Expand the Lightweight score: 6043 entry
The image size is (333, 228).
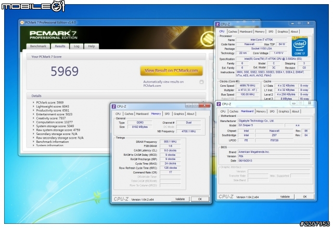coord(33,106)
